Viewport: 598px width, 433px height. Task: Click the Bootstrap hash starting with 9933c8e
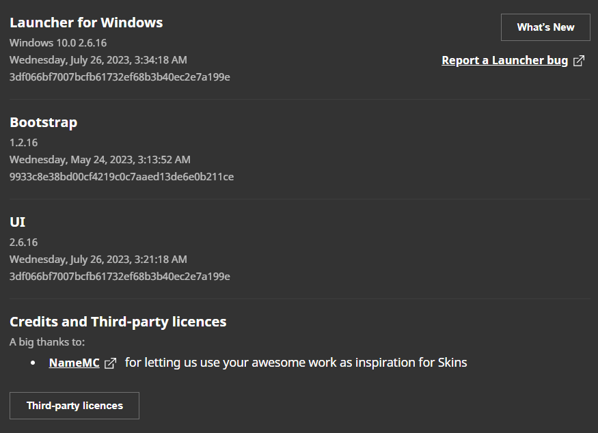122,176
